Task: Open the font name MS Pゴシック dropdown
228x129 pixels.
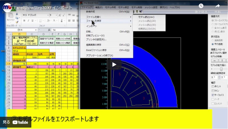Action: click(x=48, y=15)
